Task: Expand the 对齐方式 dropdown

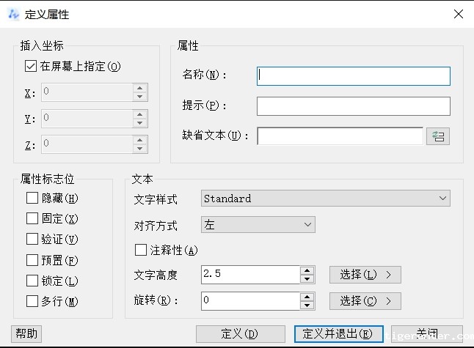Action: 258,225
